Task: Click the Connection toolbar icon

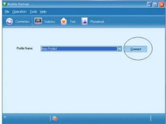Action: point(9,21)
